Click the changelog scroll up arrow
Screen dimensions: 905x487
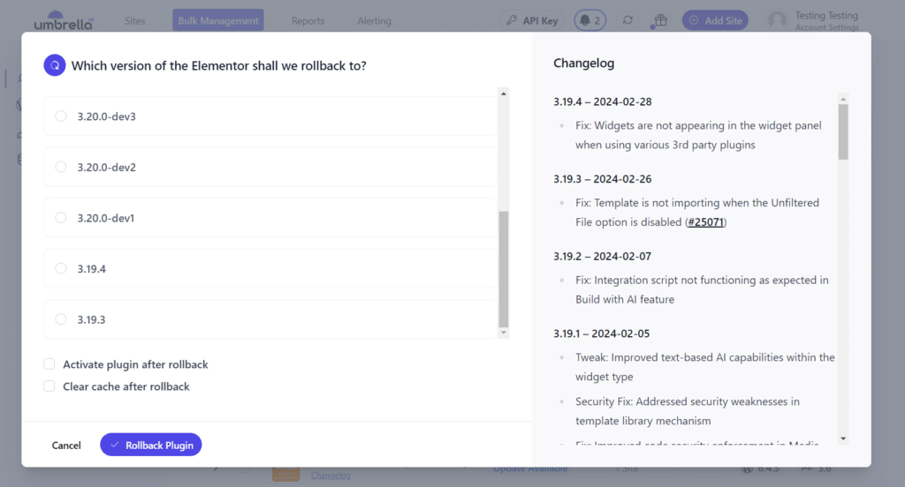tap(843, 99)
